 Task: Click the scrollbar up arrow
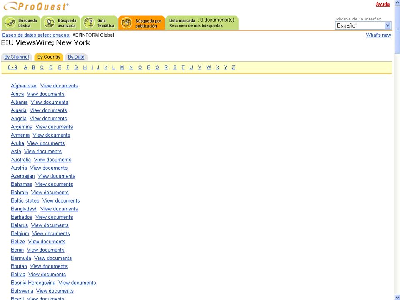point(397,2)
